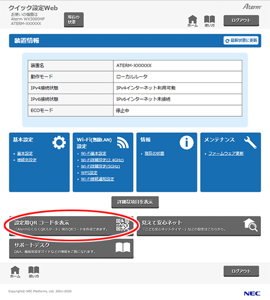
Task: Click the QR code icon
Action: pyautogui.click(x=123, y=225)
